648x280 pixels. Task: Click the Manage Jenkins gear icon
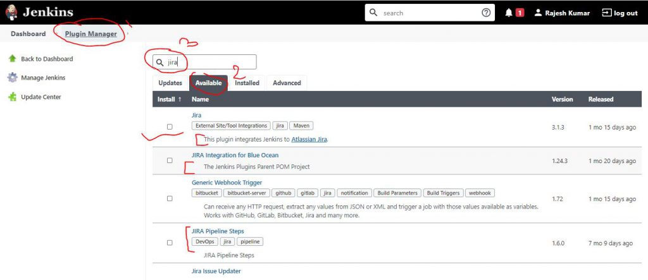pos(12,78)
